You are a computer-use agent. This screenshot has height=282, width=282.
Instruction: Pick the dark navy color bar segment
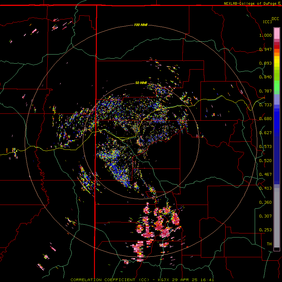[x=277, y=160]
